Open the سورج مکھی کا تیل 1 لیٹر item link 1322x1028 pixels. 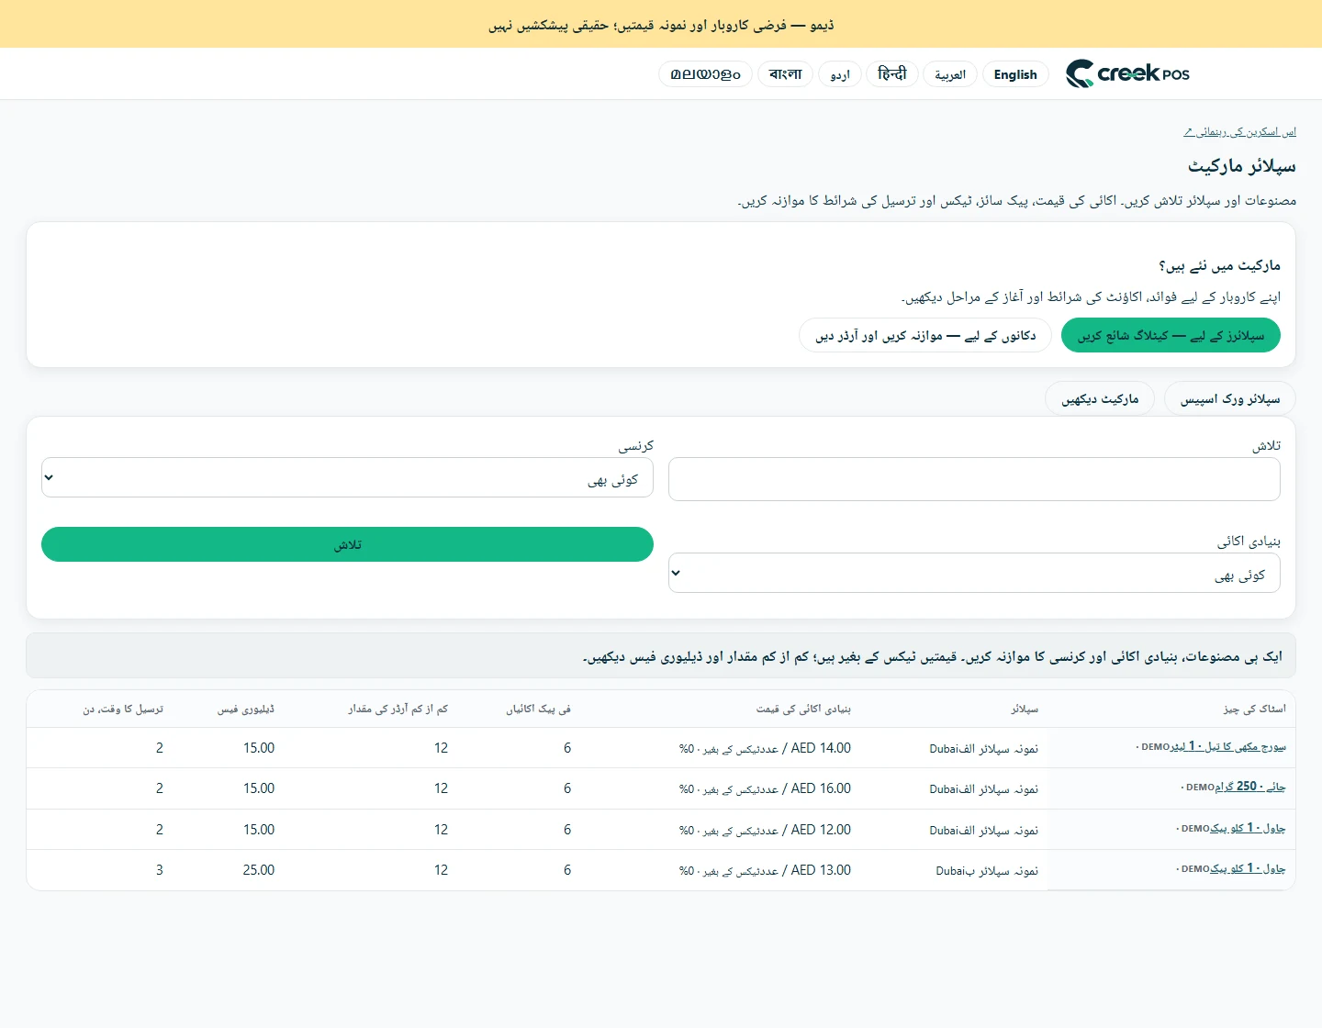1227,747
